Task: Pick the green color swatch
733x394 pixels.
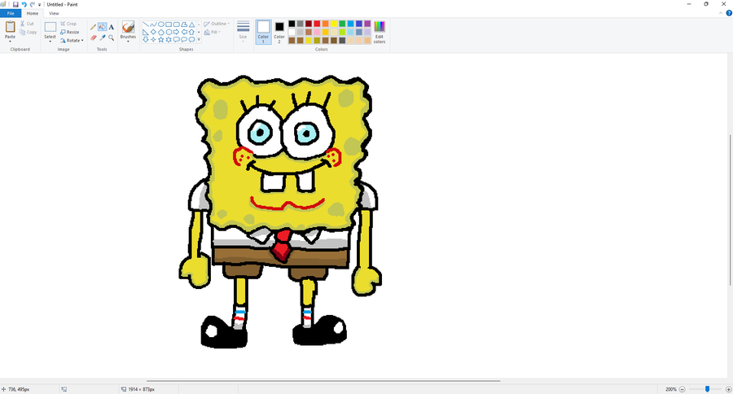Action: (x=342, y=24)
